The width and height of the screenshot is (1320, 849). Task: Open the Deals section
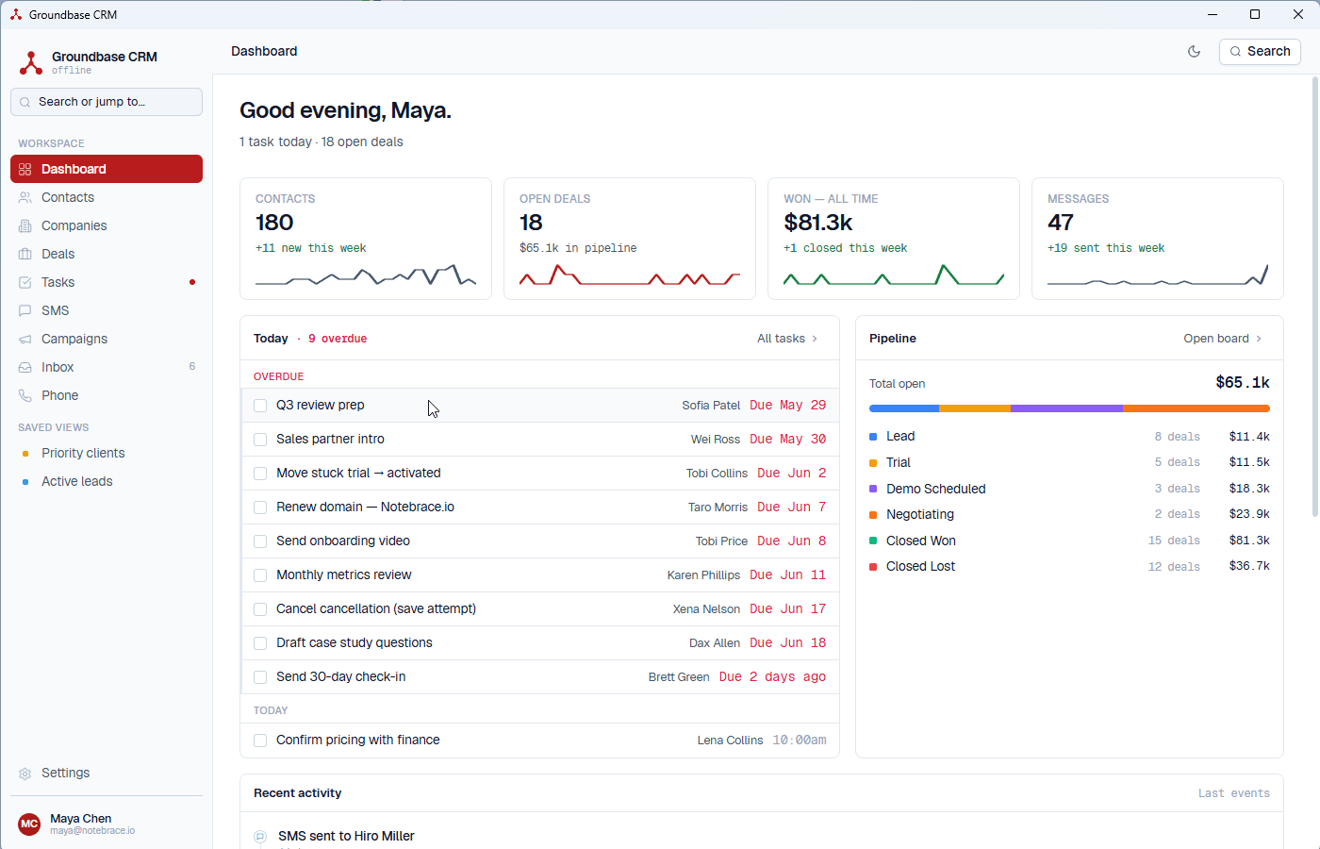click(107, 254)
